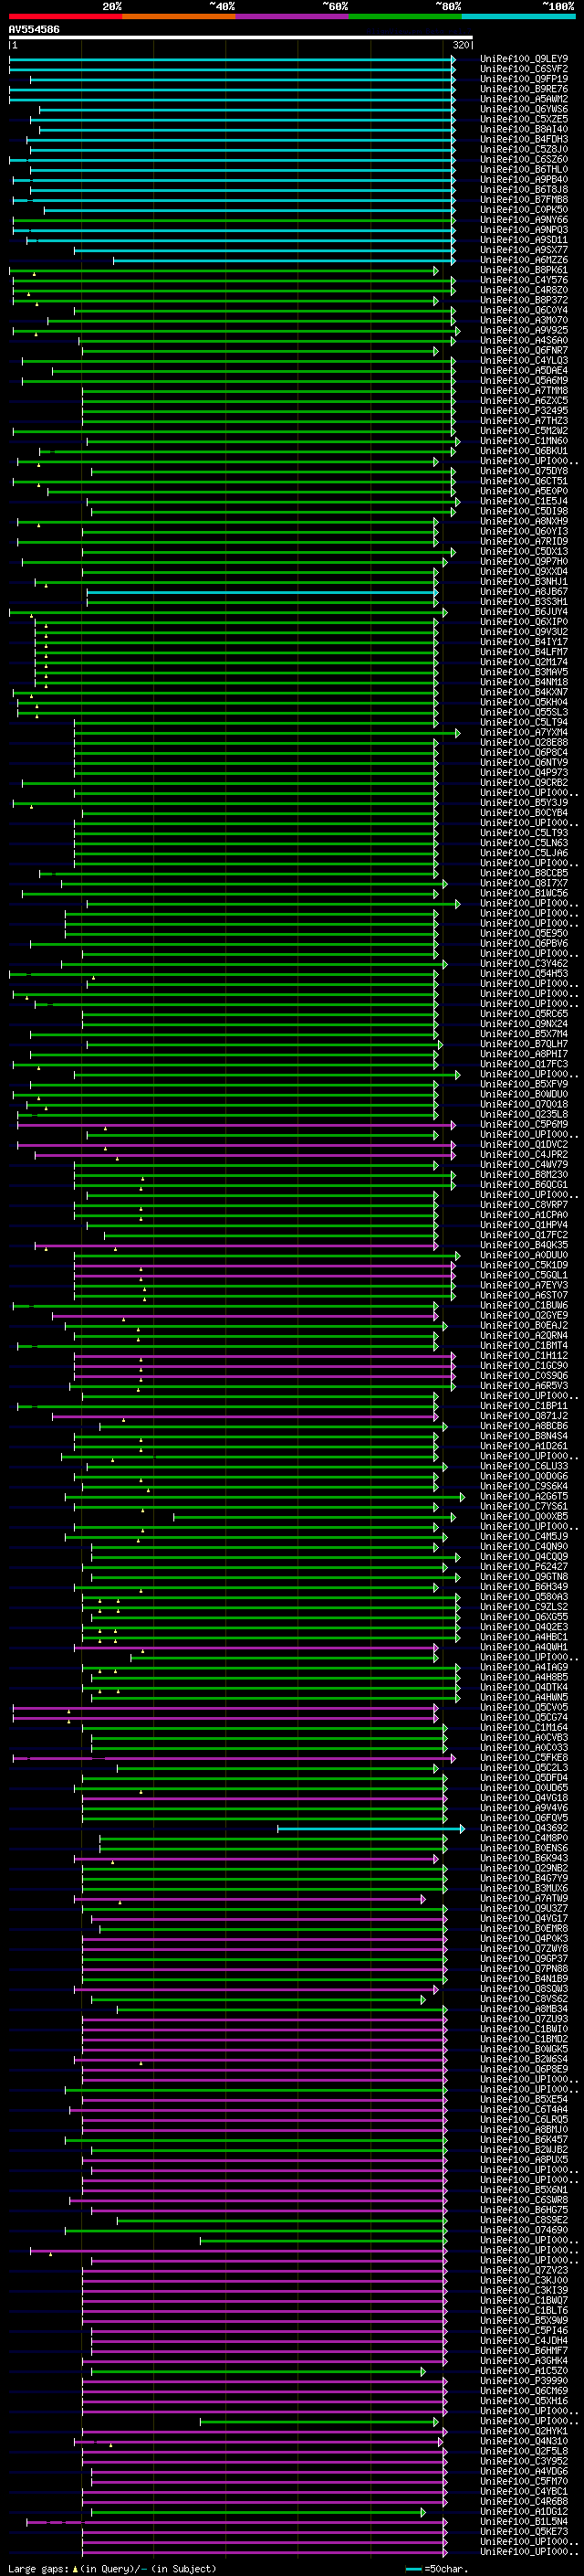Click the purple ~60% identity legend bar
The height and width of the screenshot is (2576, 584).
291,16
